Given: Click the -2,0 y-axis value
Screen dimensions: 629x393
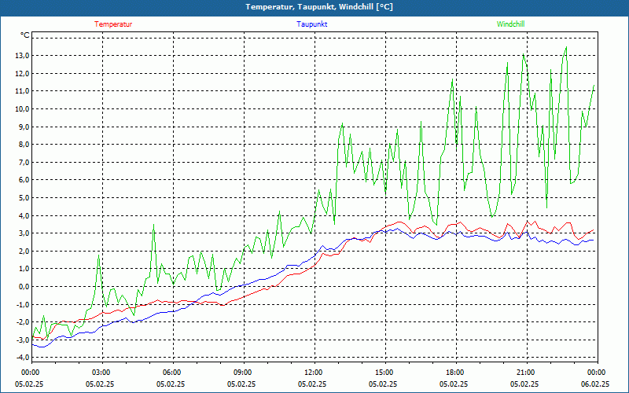Looking at the screenshot, I should tap(23, 322).
